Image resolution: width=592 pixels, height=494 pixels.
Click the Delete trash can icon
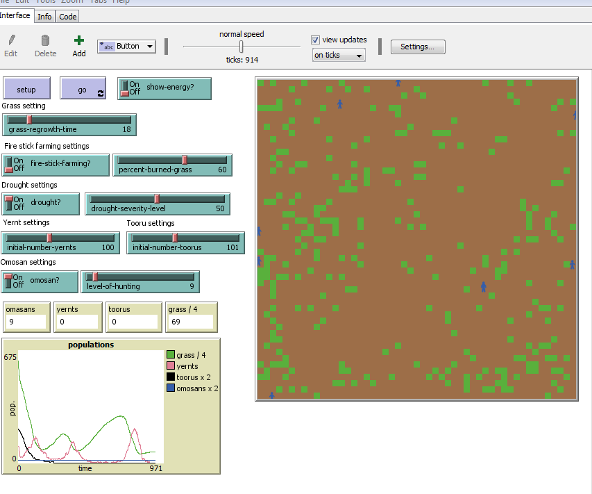pos(45,40)
